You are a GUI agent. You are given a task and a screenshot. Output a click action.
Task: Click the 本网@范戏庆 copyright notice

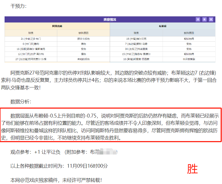(x=56, y=180)
